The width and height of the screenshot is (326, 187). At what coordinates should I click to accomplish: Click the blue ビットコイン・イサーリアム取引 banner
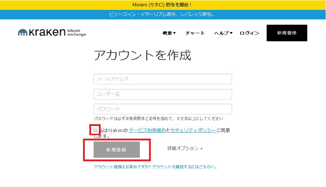pyautogui.click(x=163, y=14)
